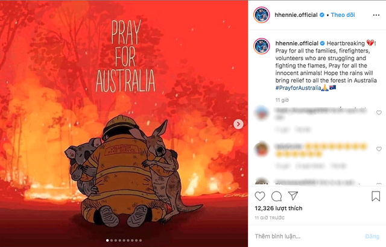
Task: Click the header profile avatar
Action: (x=261, y=15)
